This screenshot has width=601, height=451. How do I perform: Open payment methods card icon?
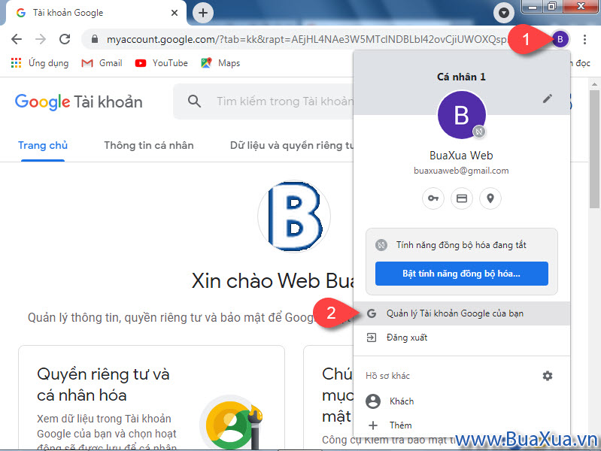[462, 198]
